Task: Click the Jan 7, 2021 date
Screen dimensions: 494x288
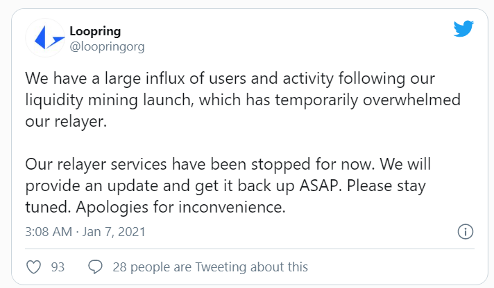Action: 113,231
